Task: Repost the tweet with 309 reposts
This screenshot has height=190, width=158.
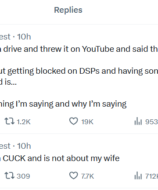Action: pyautogui.click(x=9, y=176)
